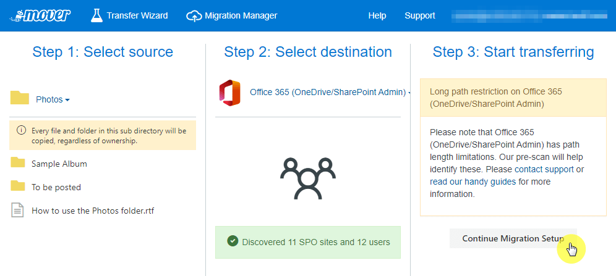This screenshot has width=616, height=276.
Task: Click the To be posted folder icon
Action: point(18,185)
